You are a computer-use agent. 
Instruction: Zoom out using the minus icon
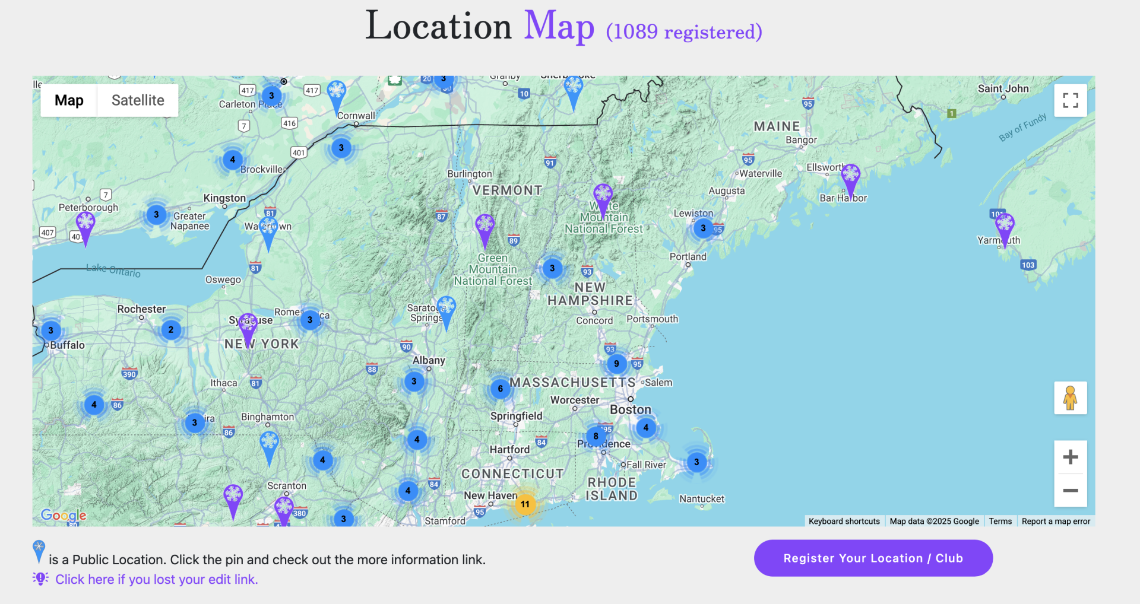click(x=1071, y=491)
